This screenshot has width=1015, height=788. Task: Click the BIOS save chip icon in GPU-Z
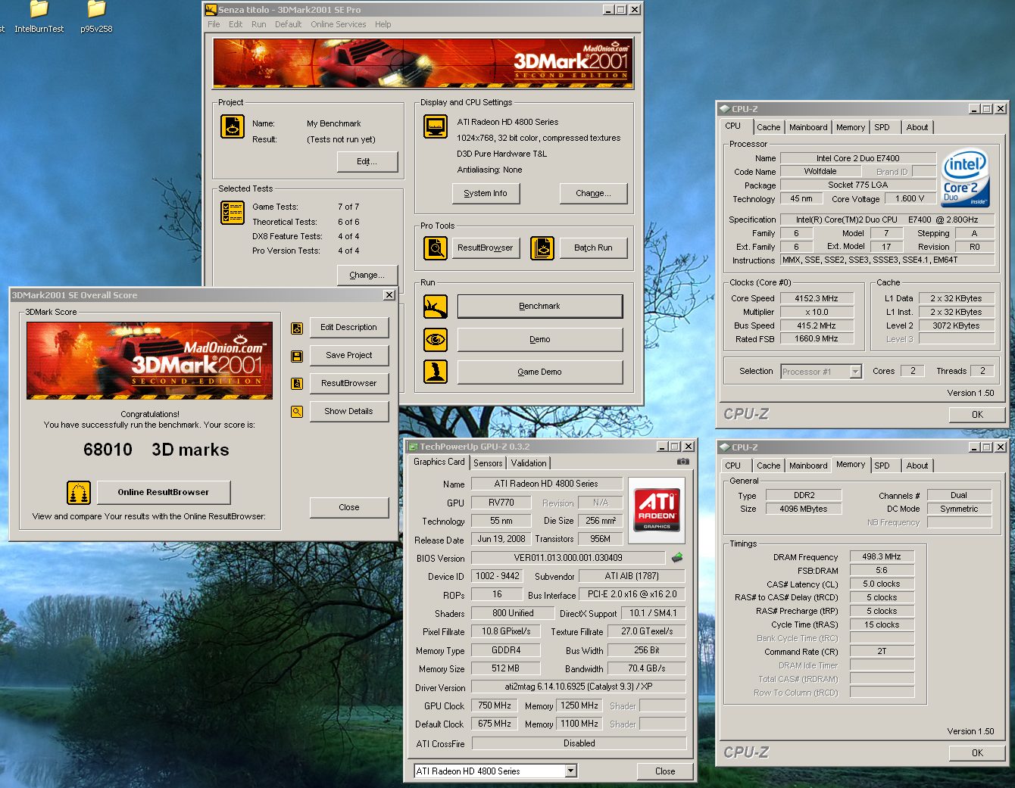(x=677, y=557)
